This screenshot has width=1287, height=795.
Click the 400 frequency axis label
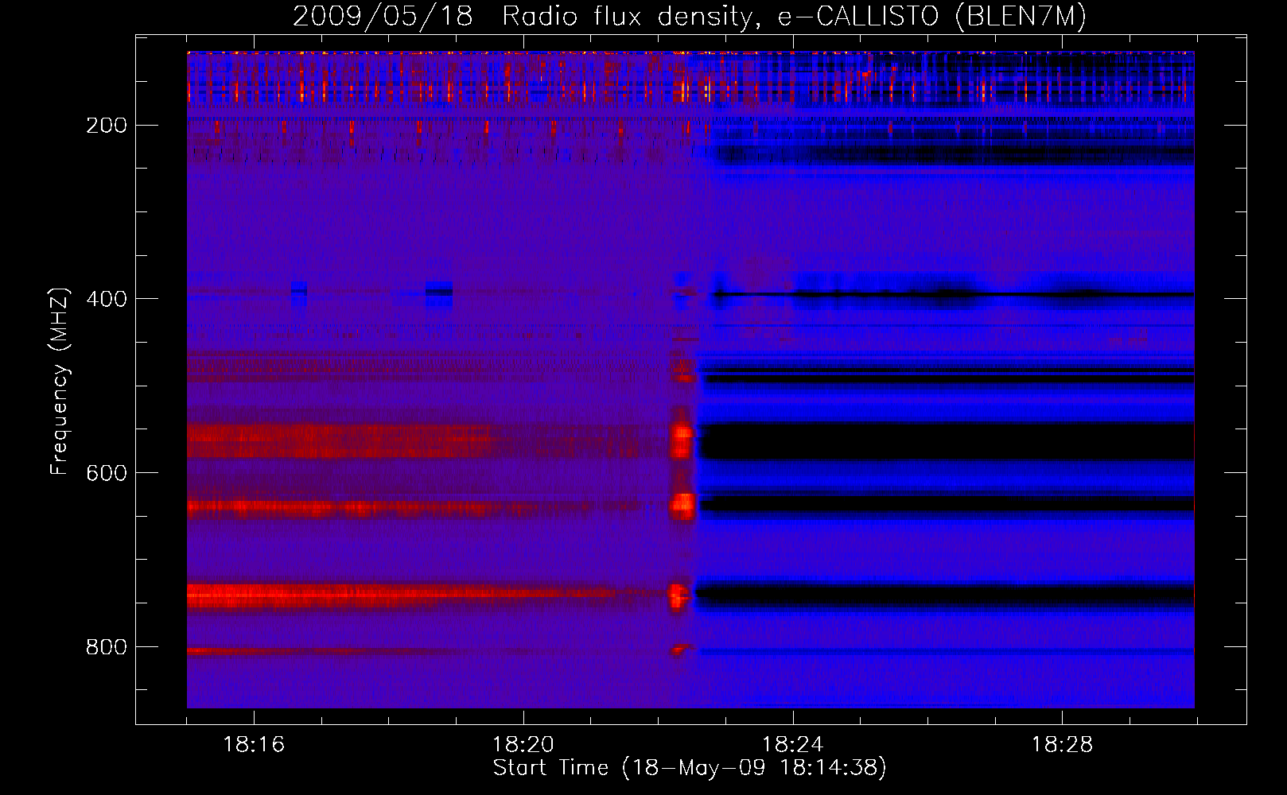(x=107, y=299)
